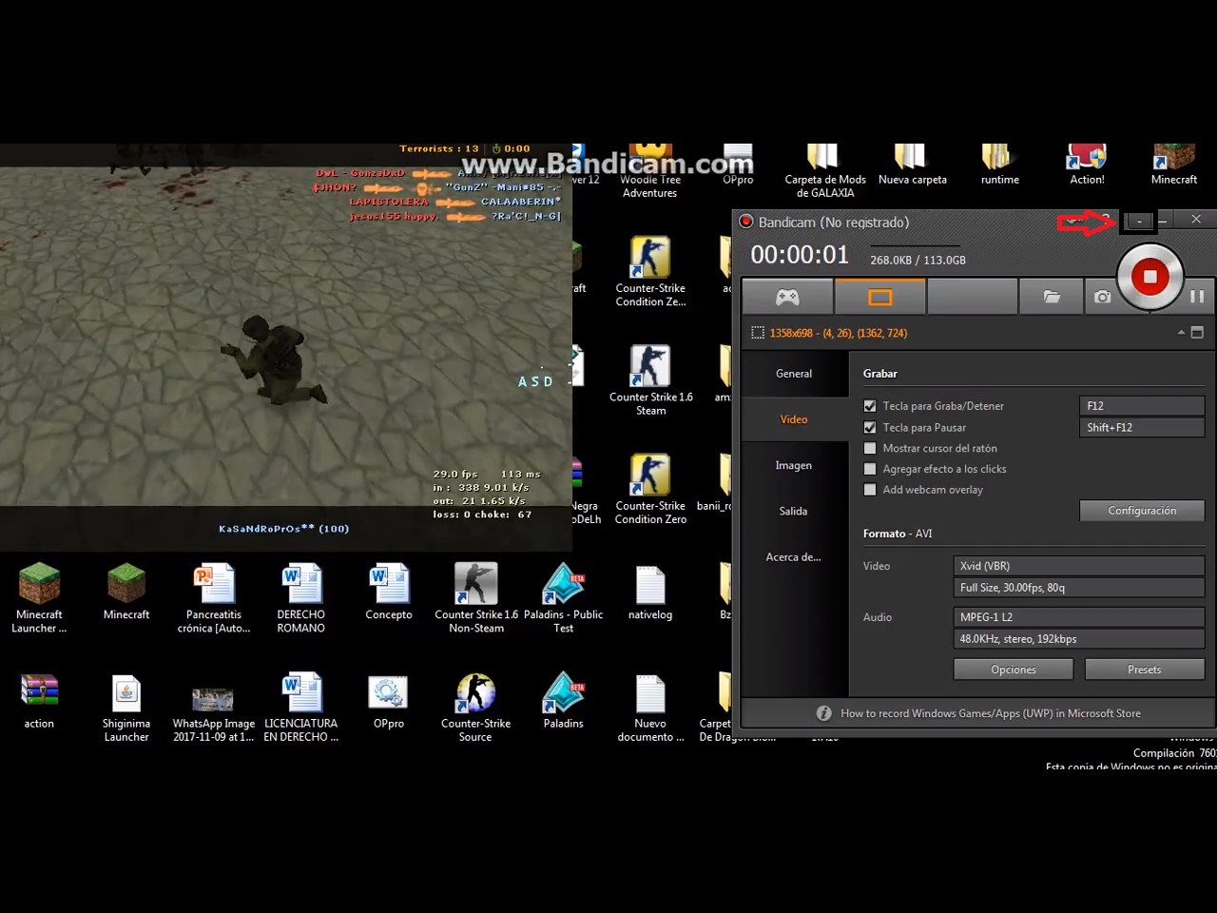The height and width of the screenshot is (913, 1217).
Task: Open Woodie Tree Adventures icon
Action: [x=650, y=171]
